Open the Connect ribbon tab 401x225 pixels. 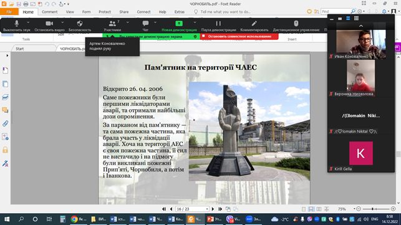tap(143, 12)
